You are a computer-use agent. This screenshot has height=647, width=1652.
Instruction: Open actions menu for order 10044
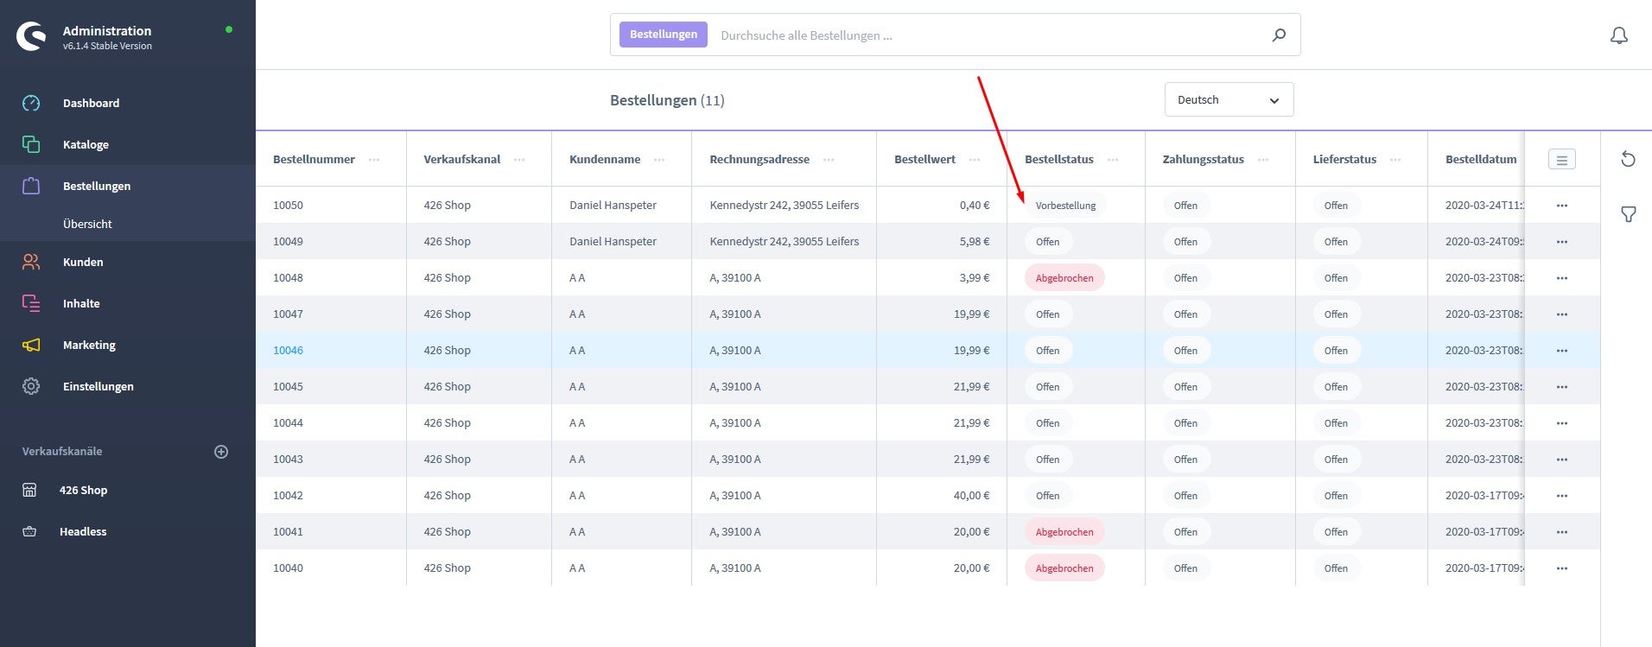point(1561,423)
